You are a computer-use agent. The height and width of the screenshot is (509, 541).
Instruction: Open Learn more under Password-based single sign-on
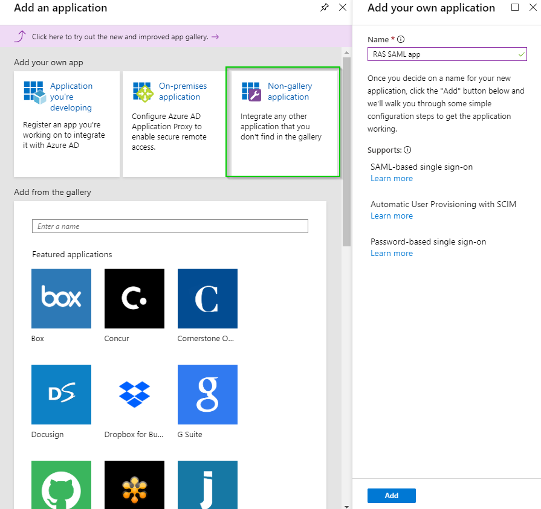coord(391,254)
